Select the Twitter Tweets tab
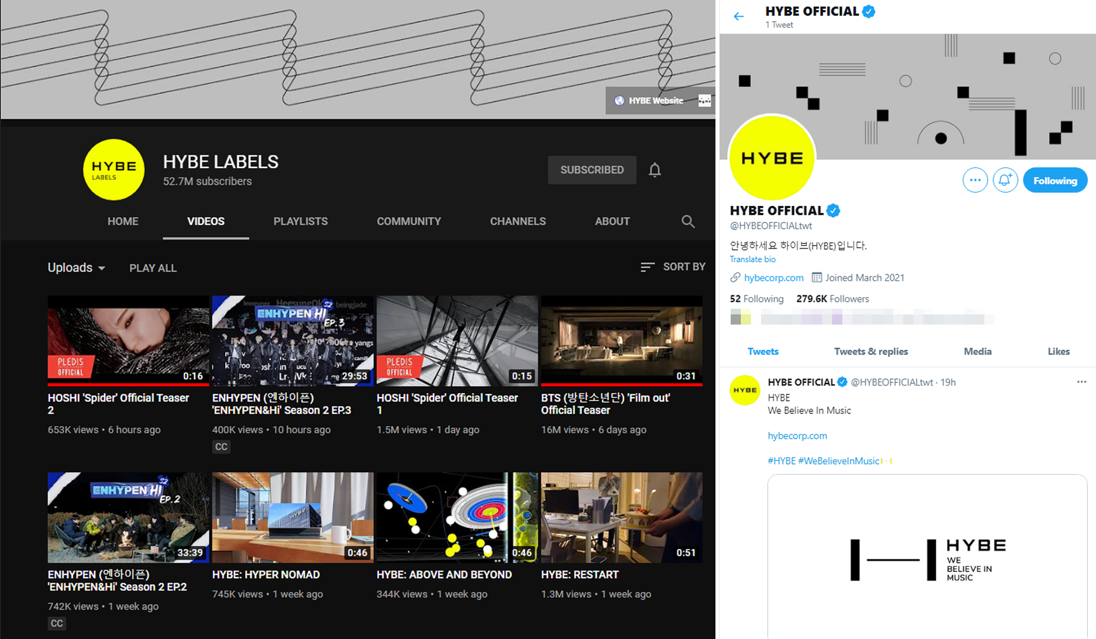1096x639 pixels. coord(763,351)
